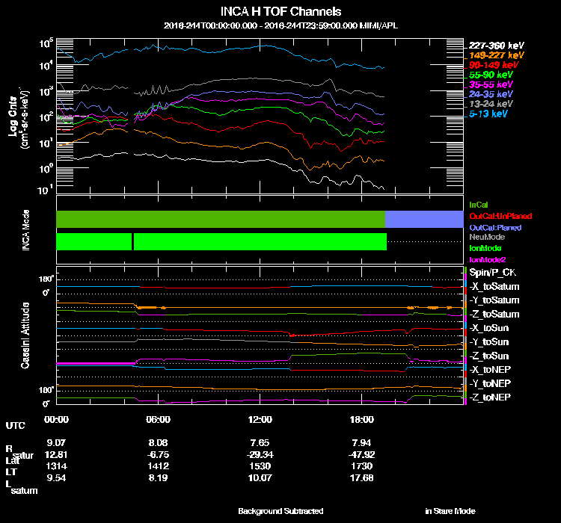The height and width of the screenshot is (523, 561).
Task: Click the Lat value -47.92
Action: tap(361, 454)
